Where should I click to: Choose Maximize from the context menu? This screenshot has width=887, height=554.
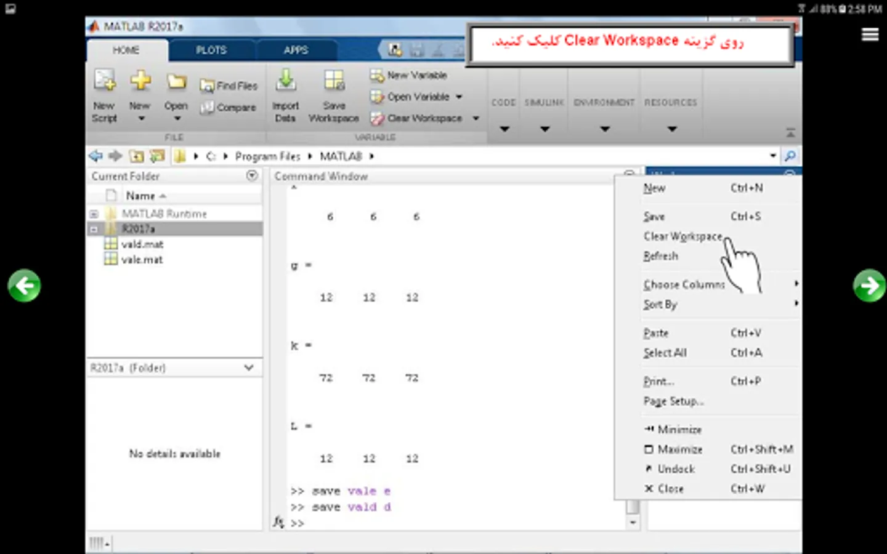point(673,449)
